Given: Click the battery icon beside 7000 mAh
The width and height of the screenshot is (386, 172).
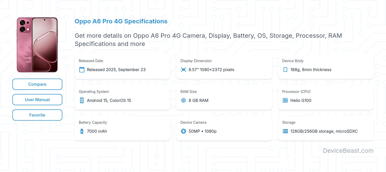Looking at the screenshot, I should pyautogui.click(x=82, y=131).
